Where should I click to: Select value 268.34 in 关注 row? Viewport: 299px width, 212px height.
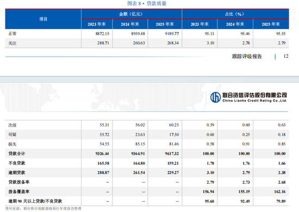[x=173, y=43]
